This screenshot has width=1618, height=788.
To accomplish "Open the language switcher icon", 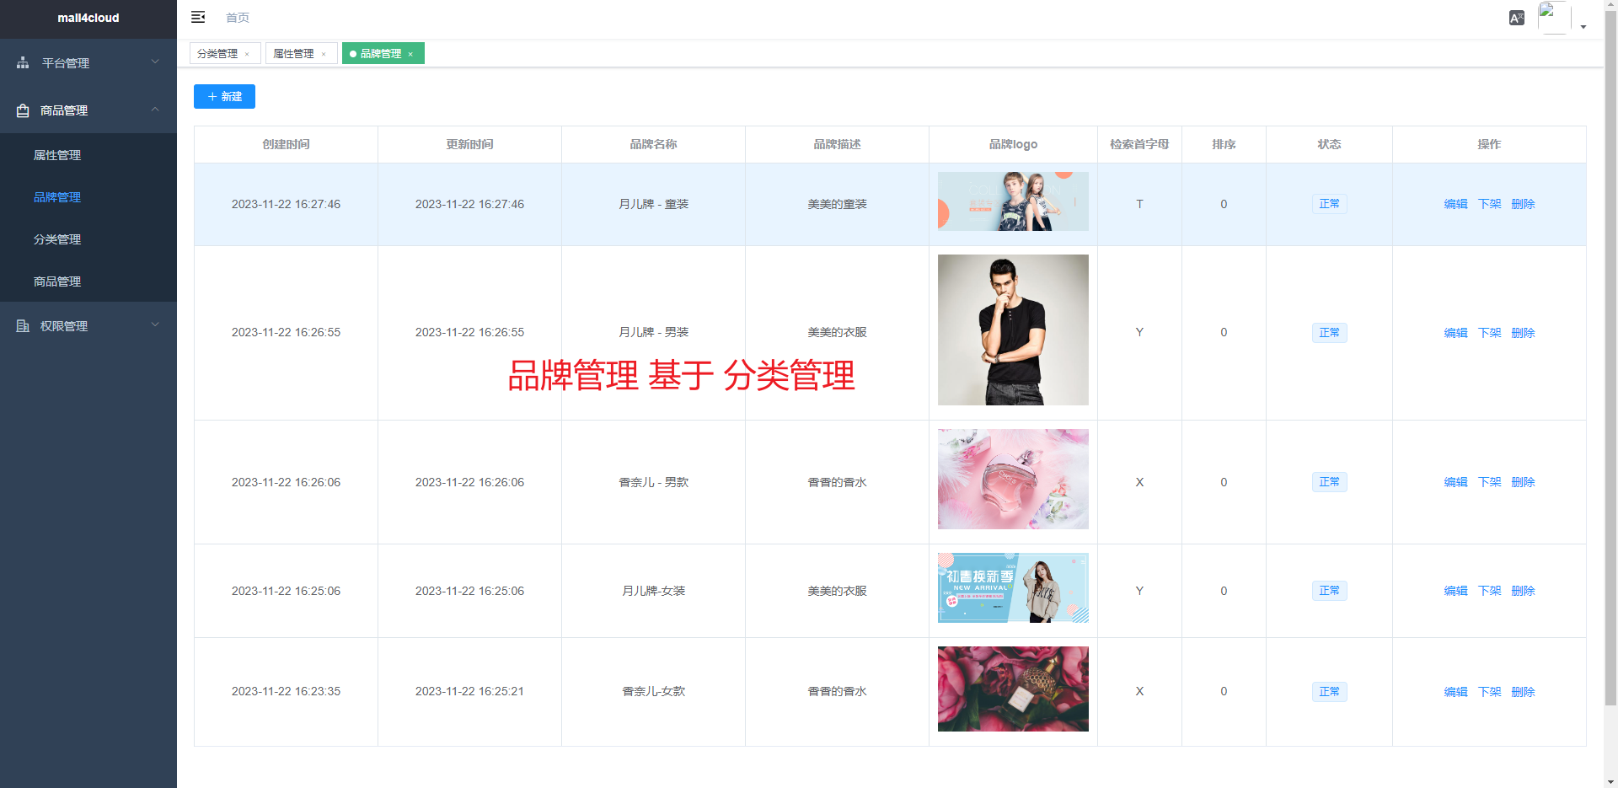I will [1516, 17].
